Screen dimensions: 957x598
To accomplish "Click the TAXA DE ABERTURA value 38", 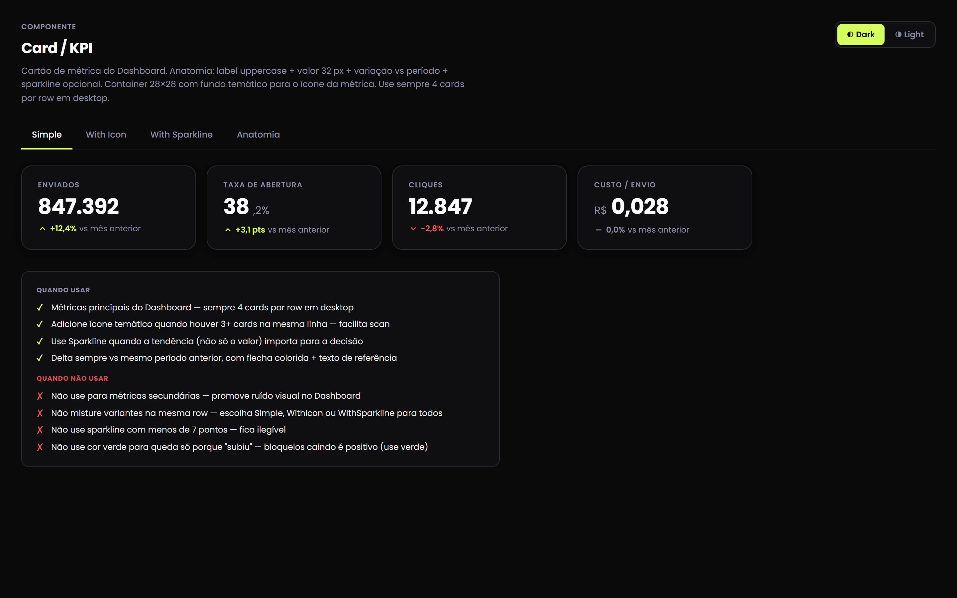I will 236,206.
